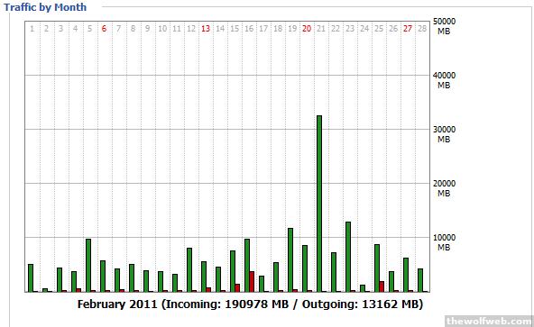The width and height of the screenshot is (534, 327).
Task: Click the 30000 MB axis label
Action: 444,134
